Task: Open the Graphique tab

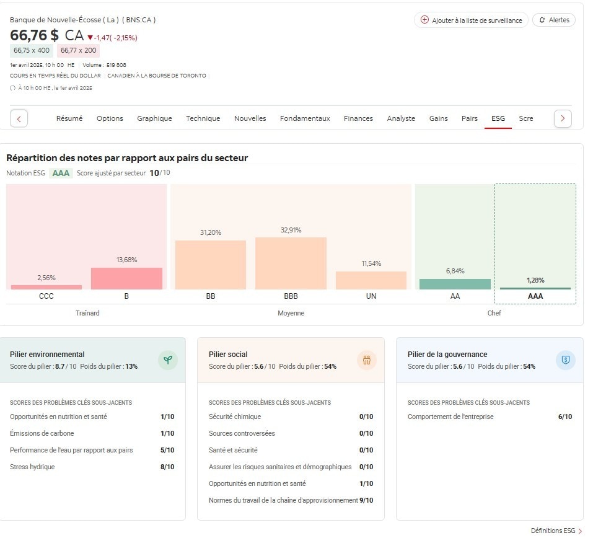Action: (x=154, y=118)
